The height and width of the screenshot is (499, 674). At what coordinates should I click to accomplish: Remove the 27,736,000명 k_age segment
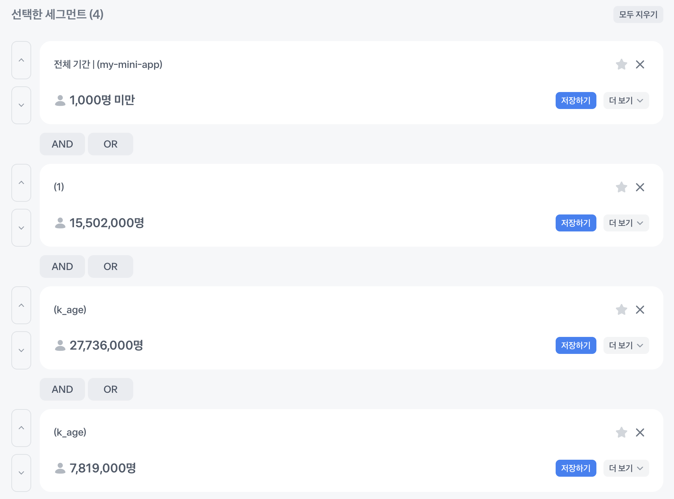(x=640, y=310)
